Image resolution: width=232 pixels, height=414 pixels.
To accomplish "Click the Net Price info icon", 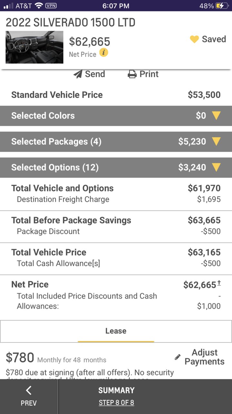I will tap(103, 52).
